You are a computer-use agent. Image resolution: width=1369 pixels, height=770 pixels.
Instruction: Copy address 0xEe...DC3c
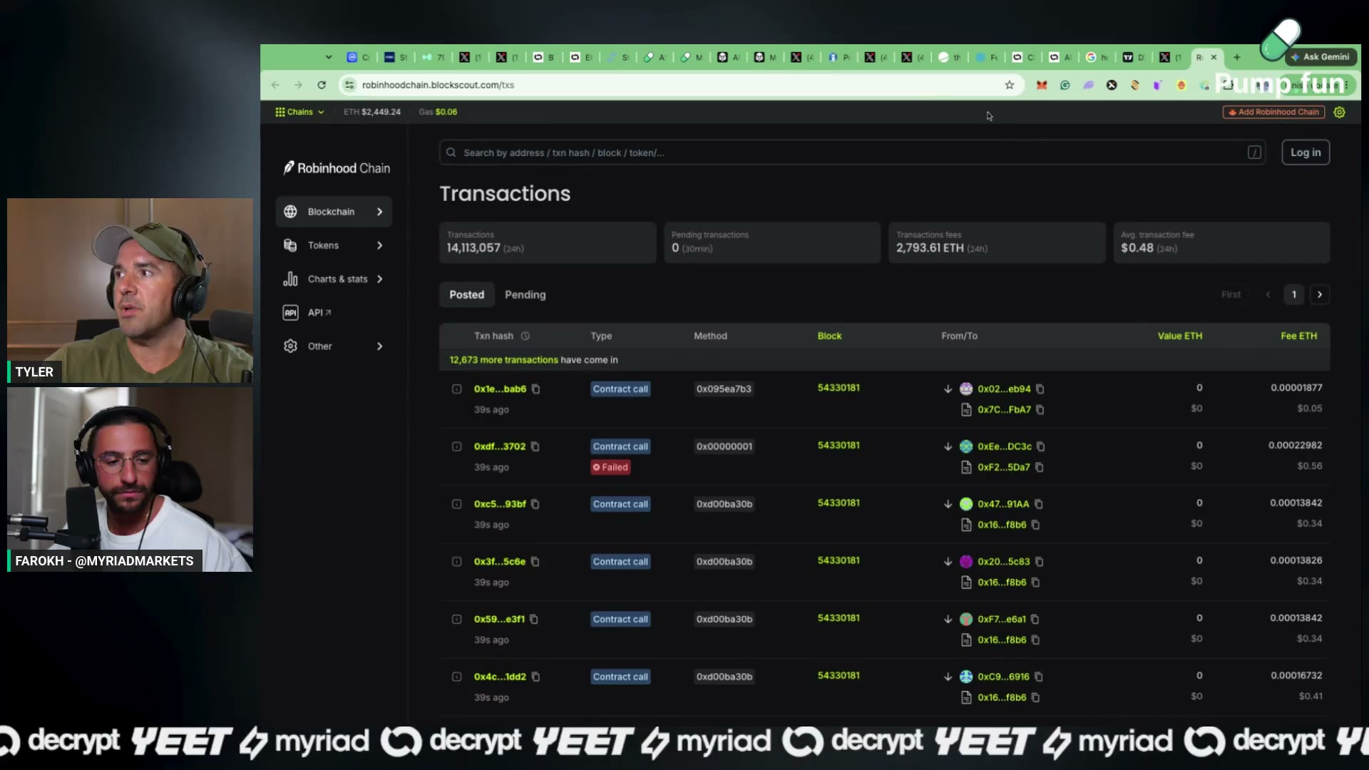click(1040, 447)
